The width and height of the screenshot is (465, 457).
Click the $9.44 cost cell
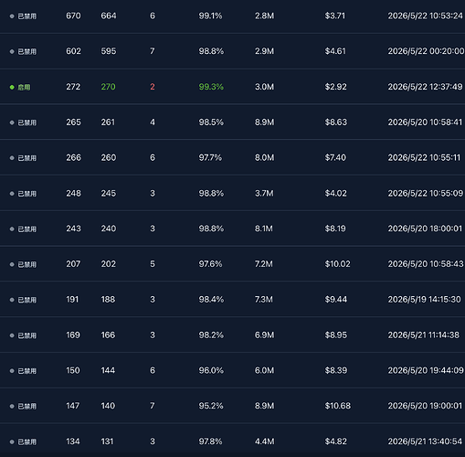[336, 300]
